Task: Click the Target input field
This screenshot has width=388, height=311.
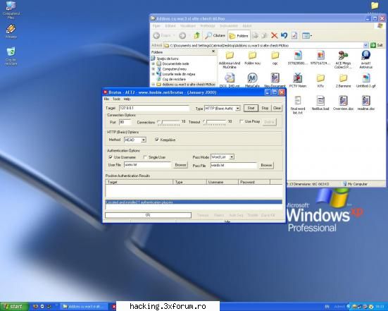Action: click(x=154, y=108)
